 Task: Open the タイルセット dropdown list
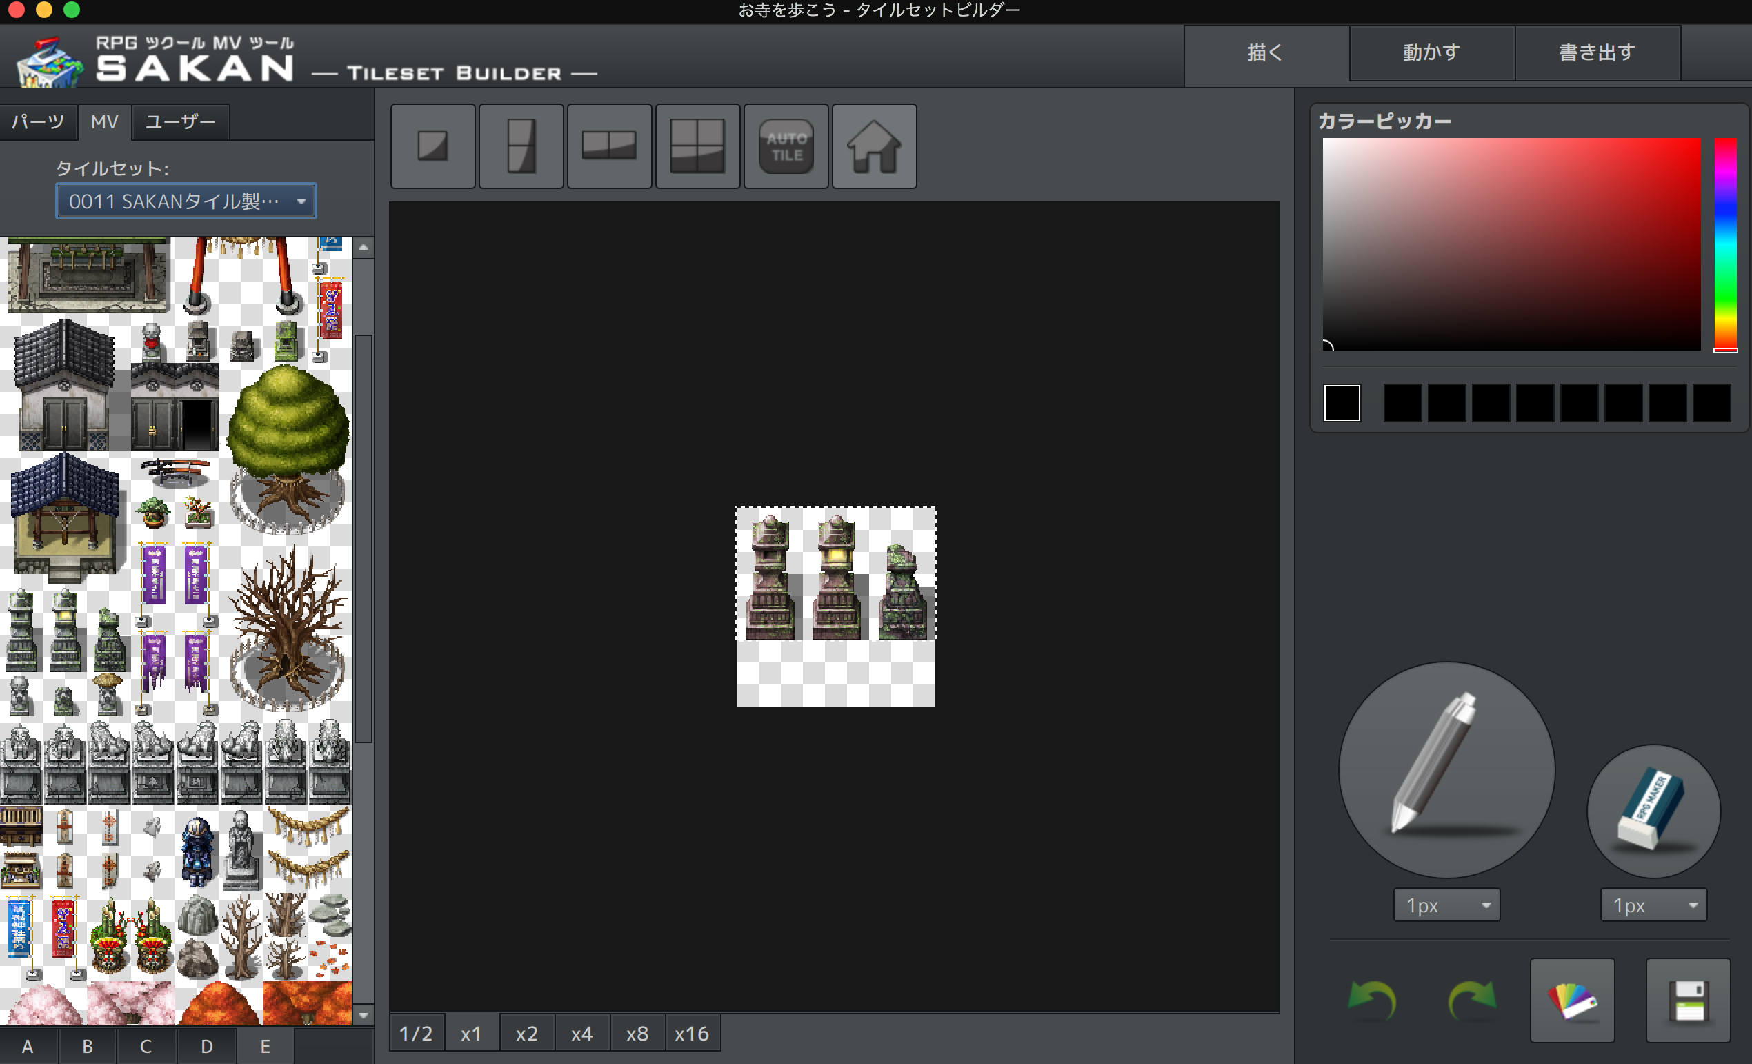click(186, 201)
